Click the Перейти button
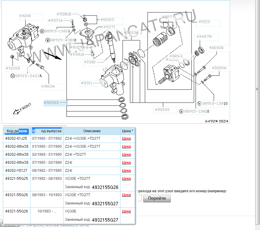 point(157,198)
